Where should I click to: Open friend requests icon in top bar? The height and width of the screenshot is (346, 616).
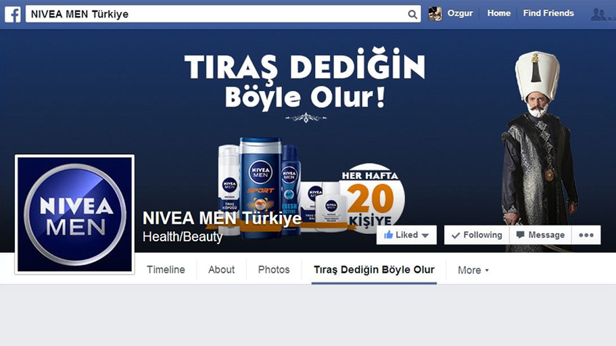(x=599, y=15)
